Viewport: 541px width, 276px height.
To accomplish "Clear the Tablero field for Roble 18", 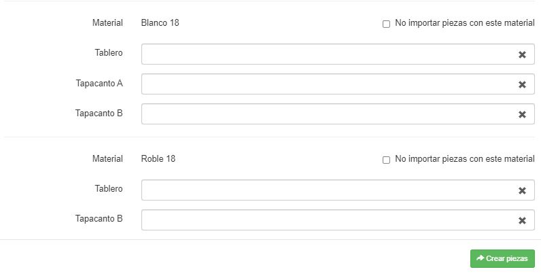I will pyautogui.click(x=522, y=190).
